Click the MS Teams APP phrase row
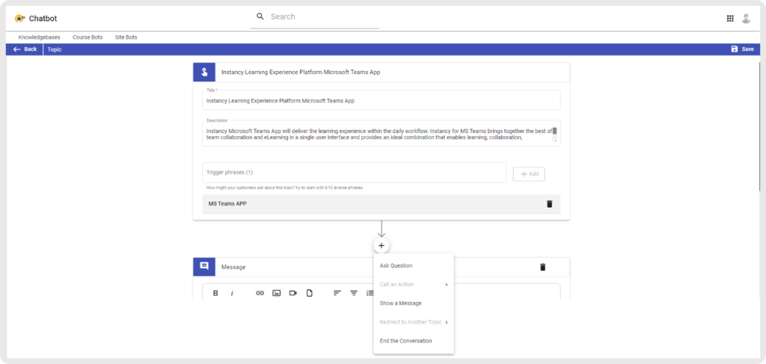The height and width of the screenshot is (364, 766). [381, 204]
